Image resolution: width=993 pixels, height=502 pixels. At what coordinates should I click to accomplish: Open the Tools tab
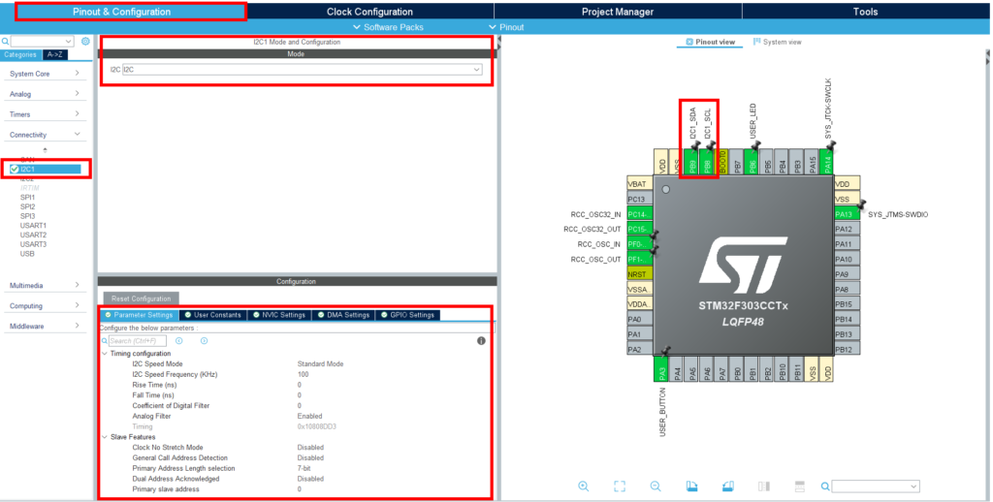click(x=865, y=12)
